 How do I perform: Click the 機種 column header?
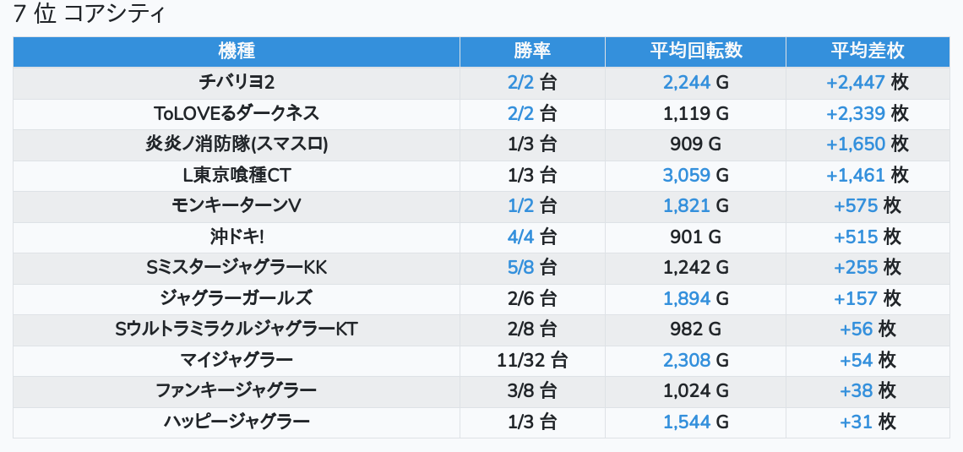(237, 51)
